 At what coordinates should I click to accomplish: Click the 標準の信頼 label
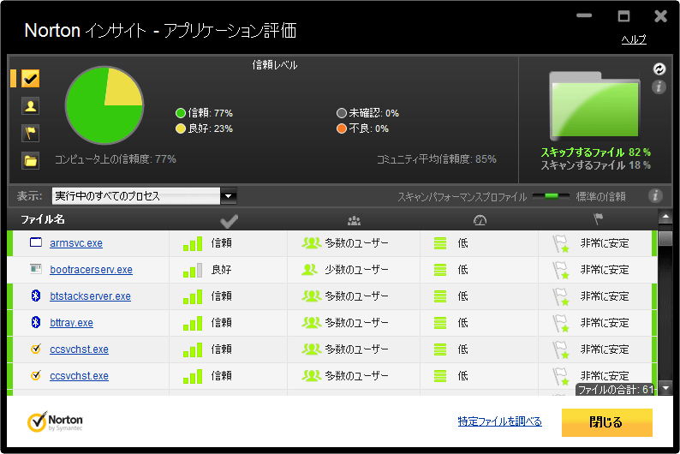[600, 197]
